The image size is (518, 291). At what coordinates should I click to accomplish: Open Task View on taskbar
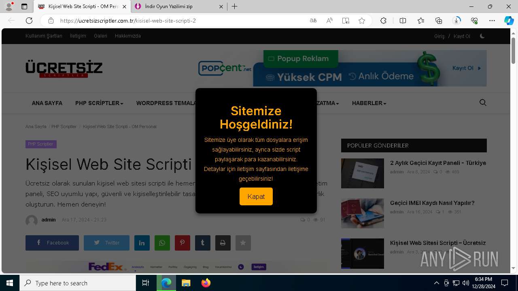(x=146, y=283)
